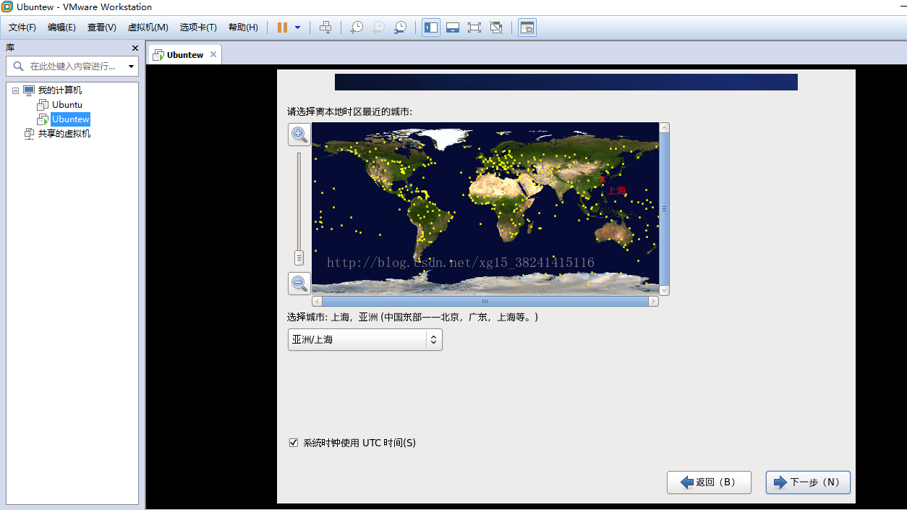Select 共享的虚拟机 in the library
Screen dimensions: 907x510
(x=64, y=134)
